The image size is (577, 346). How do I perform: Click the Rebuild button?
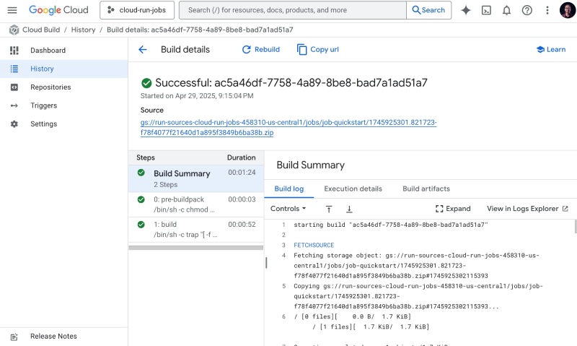pyautogui.click(x=261, y=49)
